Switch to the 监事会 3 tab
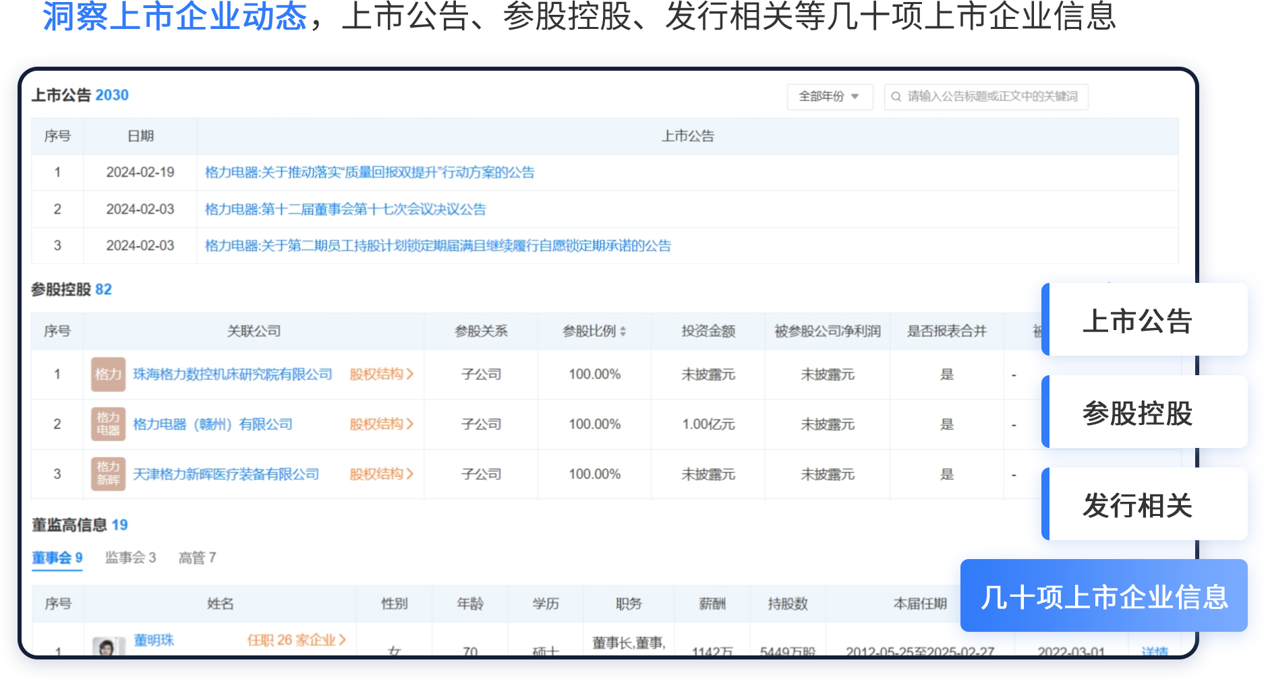The height and width of the screenshot is (681, 1266). [x=130, y=558]
